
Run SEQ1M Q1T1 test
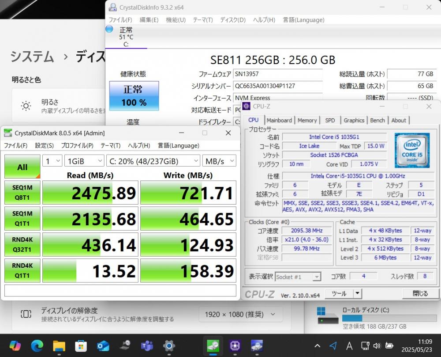(x=22, y=218)
